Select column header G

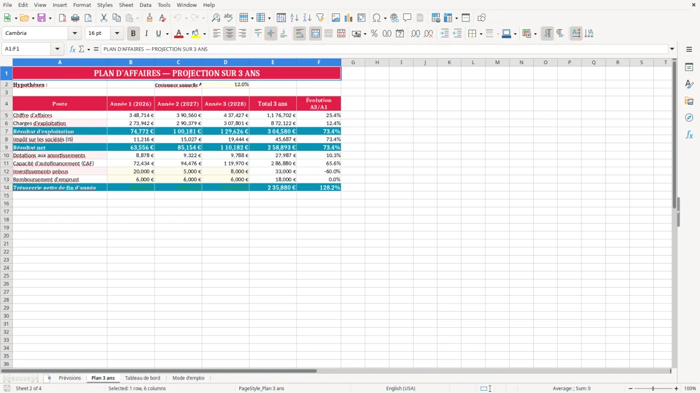pyautogui.click(x=353, y=62)
